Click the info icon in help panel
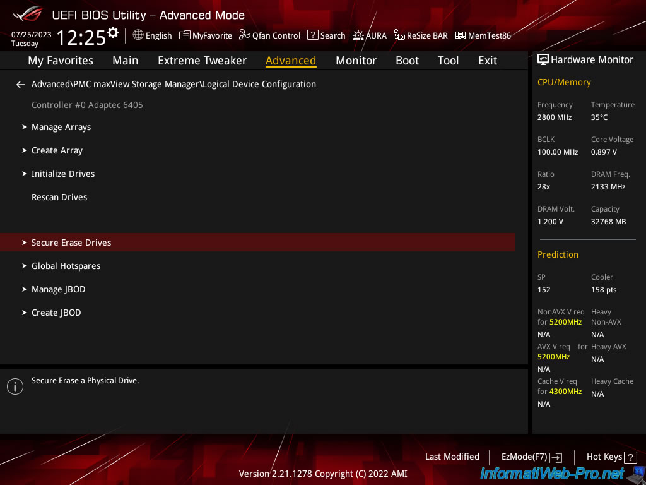 [x=15, y=386]
